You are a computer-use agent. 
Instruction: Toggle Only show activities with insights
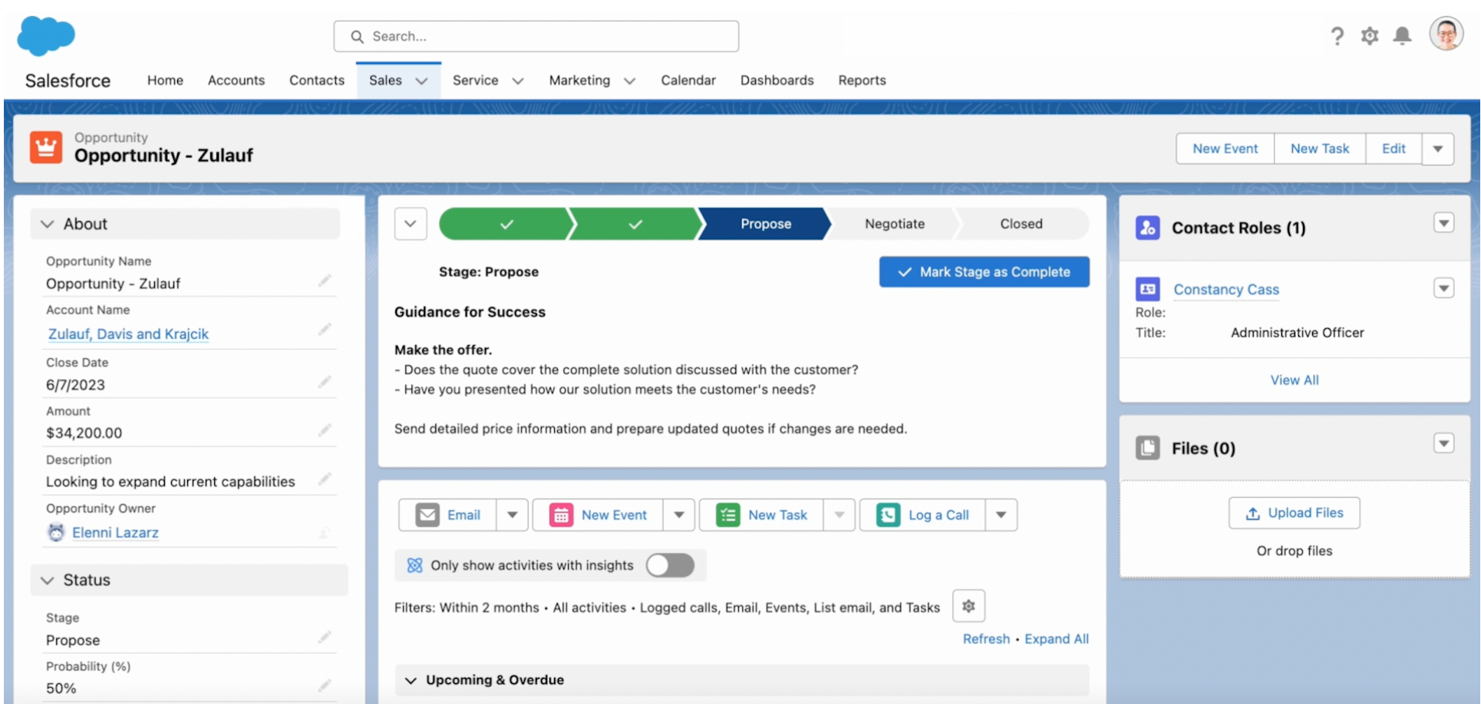(x=670, y=565)
